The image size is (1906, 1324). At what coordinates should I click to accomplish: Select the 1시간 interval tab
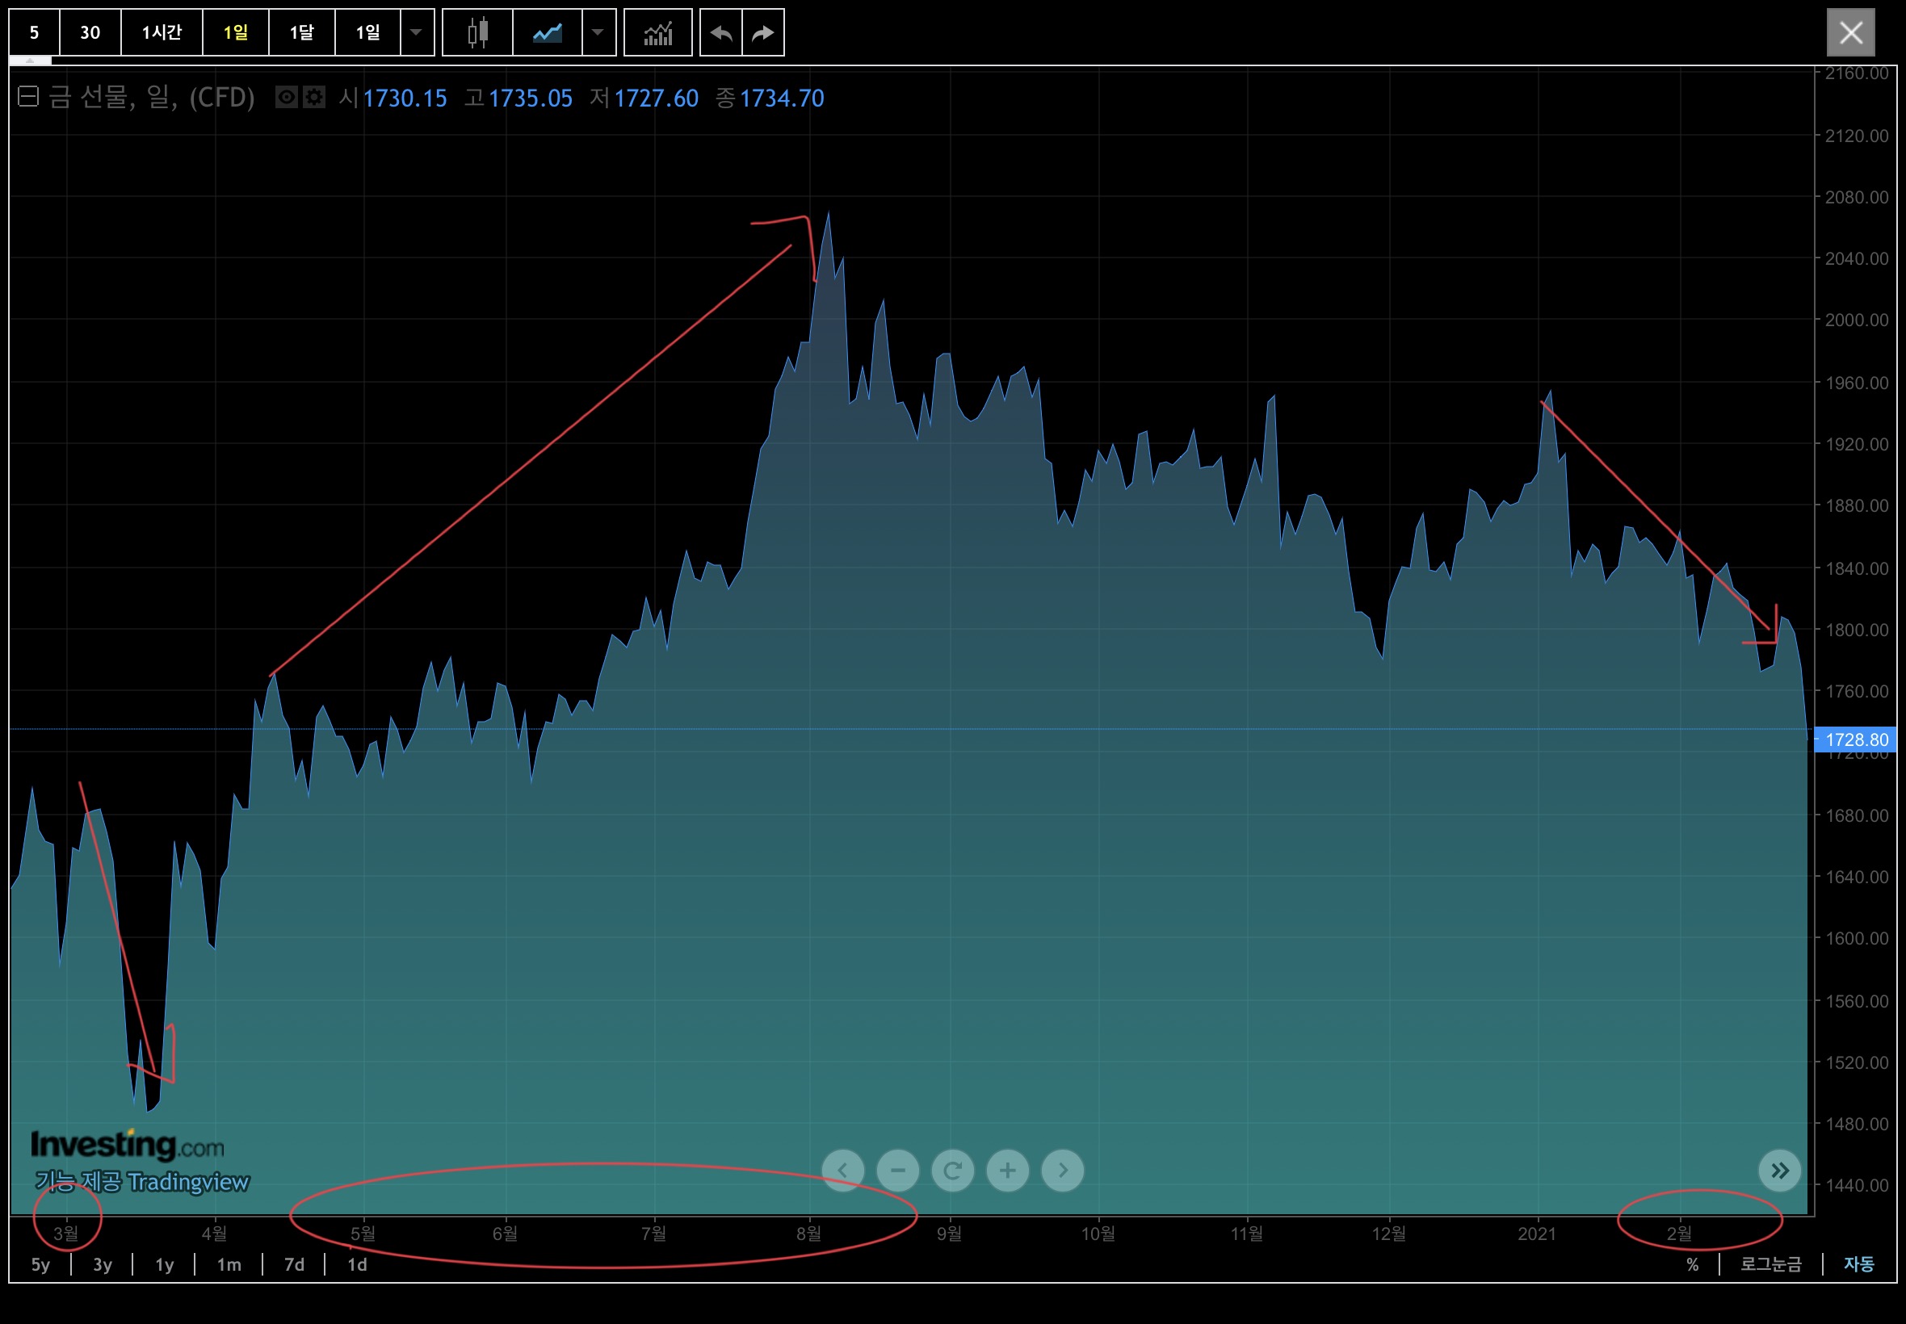tap(161, 33)
